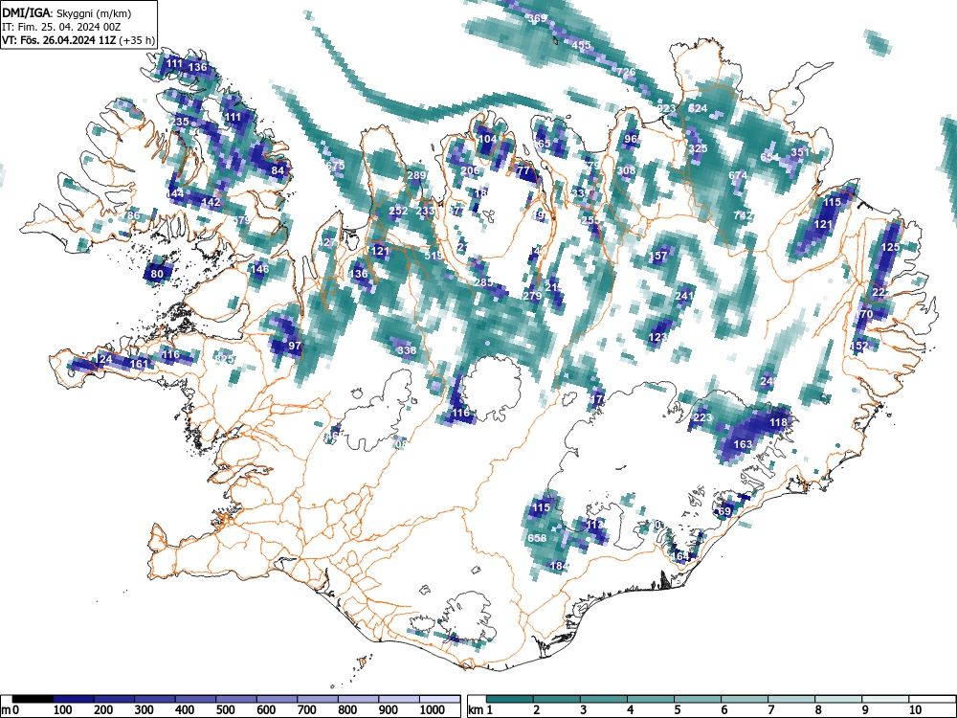Click the 184 visibility value on the map
Viewport: 957px width, 718px height.
[x=559, y=566]
